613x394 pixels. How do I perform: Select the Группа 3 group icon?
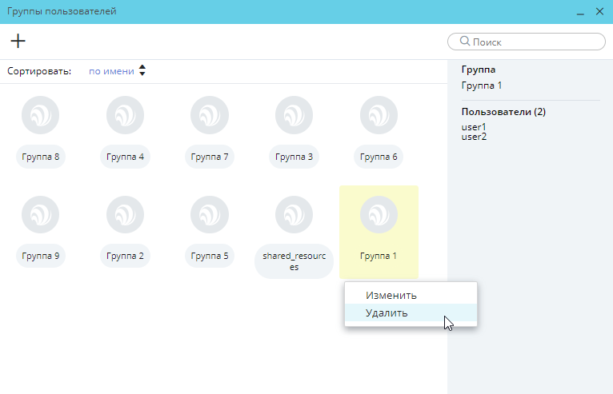coord(294,115)
